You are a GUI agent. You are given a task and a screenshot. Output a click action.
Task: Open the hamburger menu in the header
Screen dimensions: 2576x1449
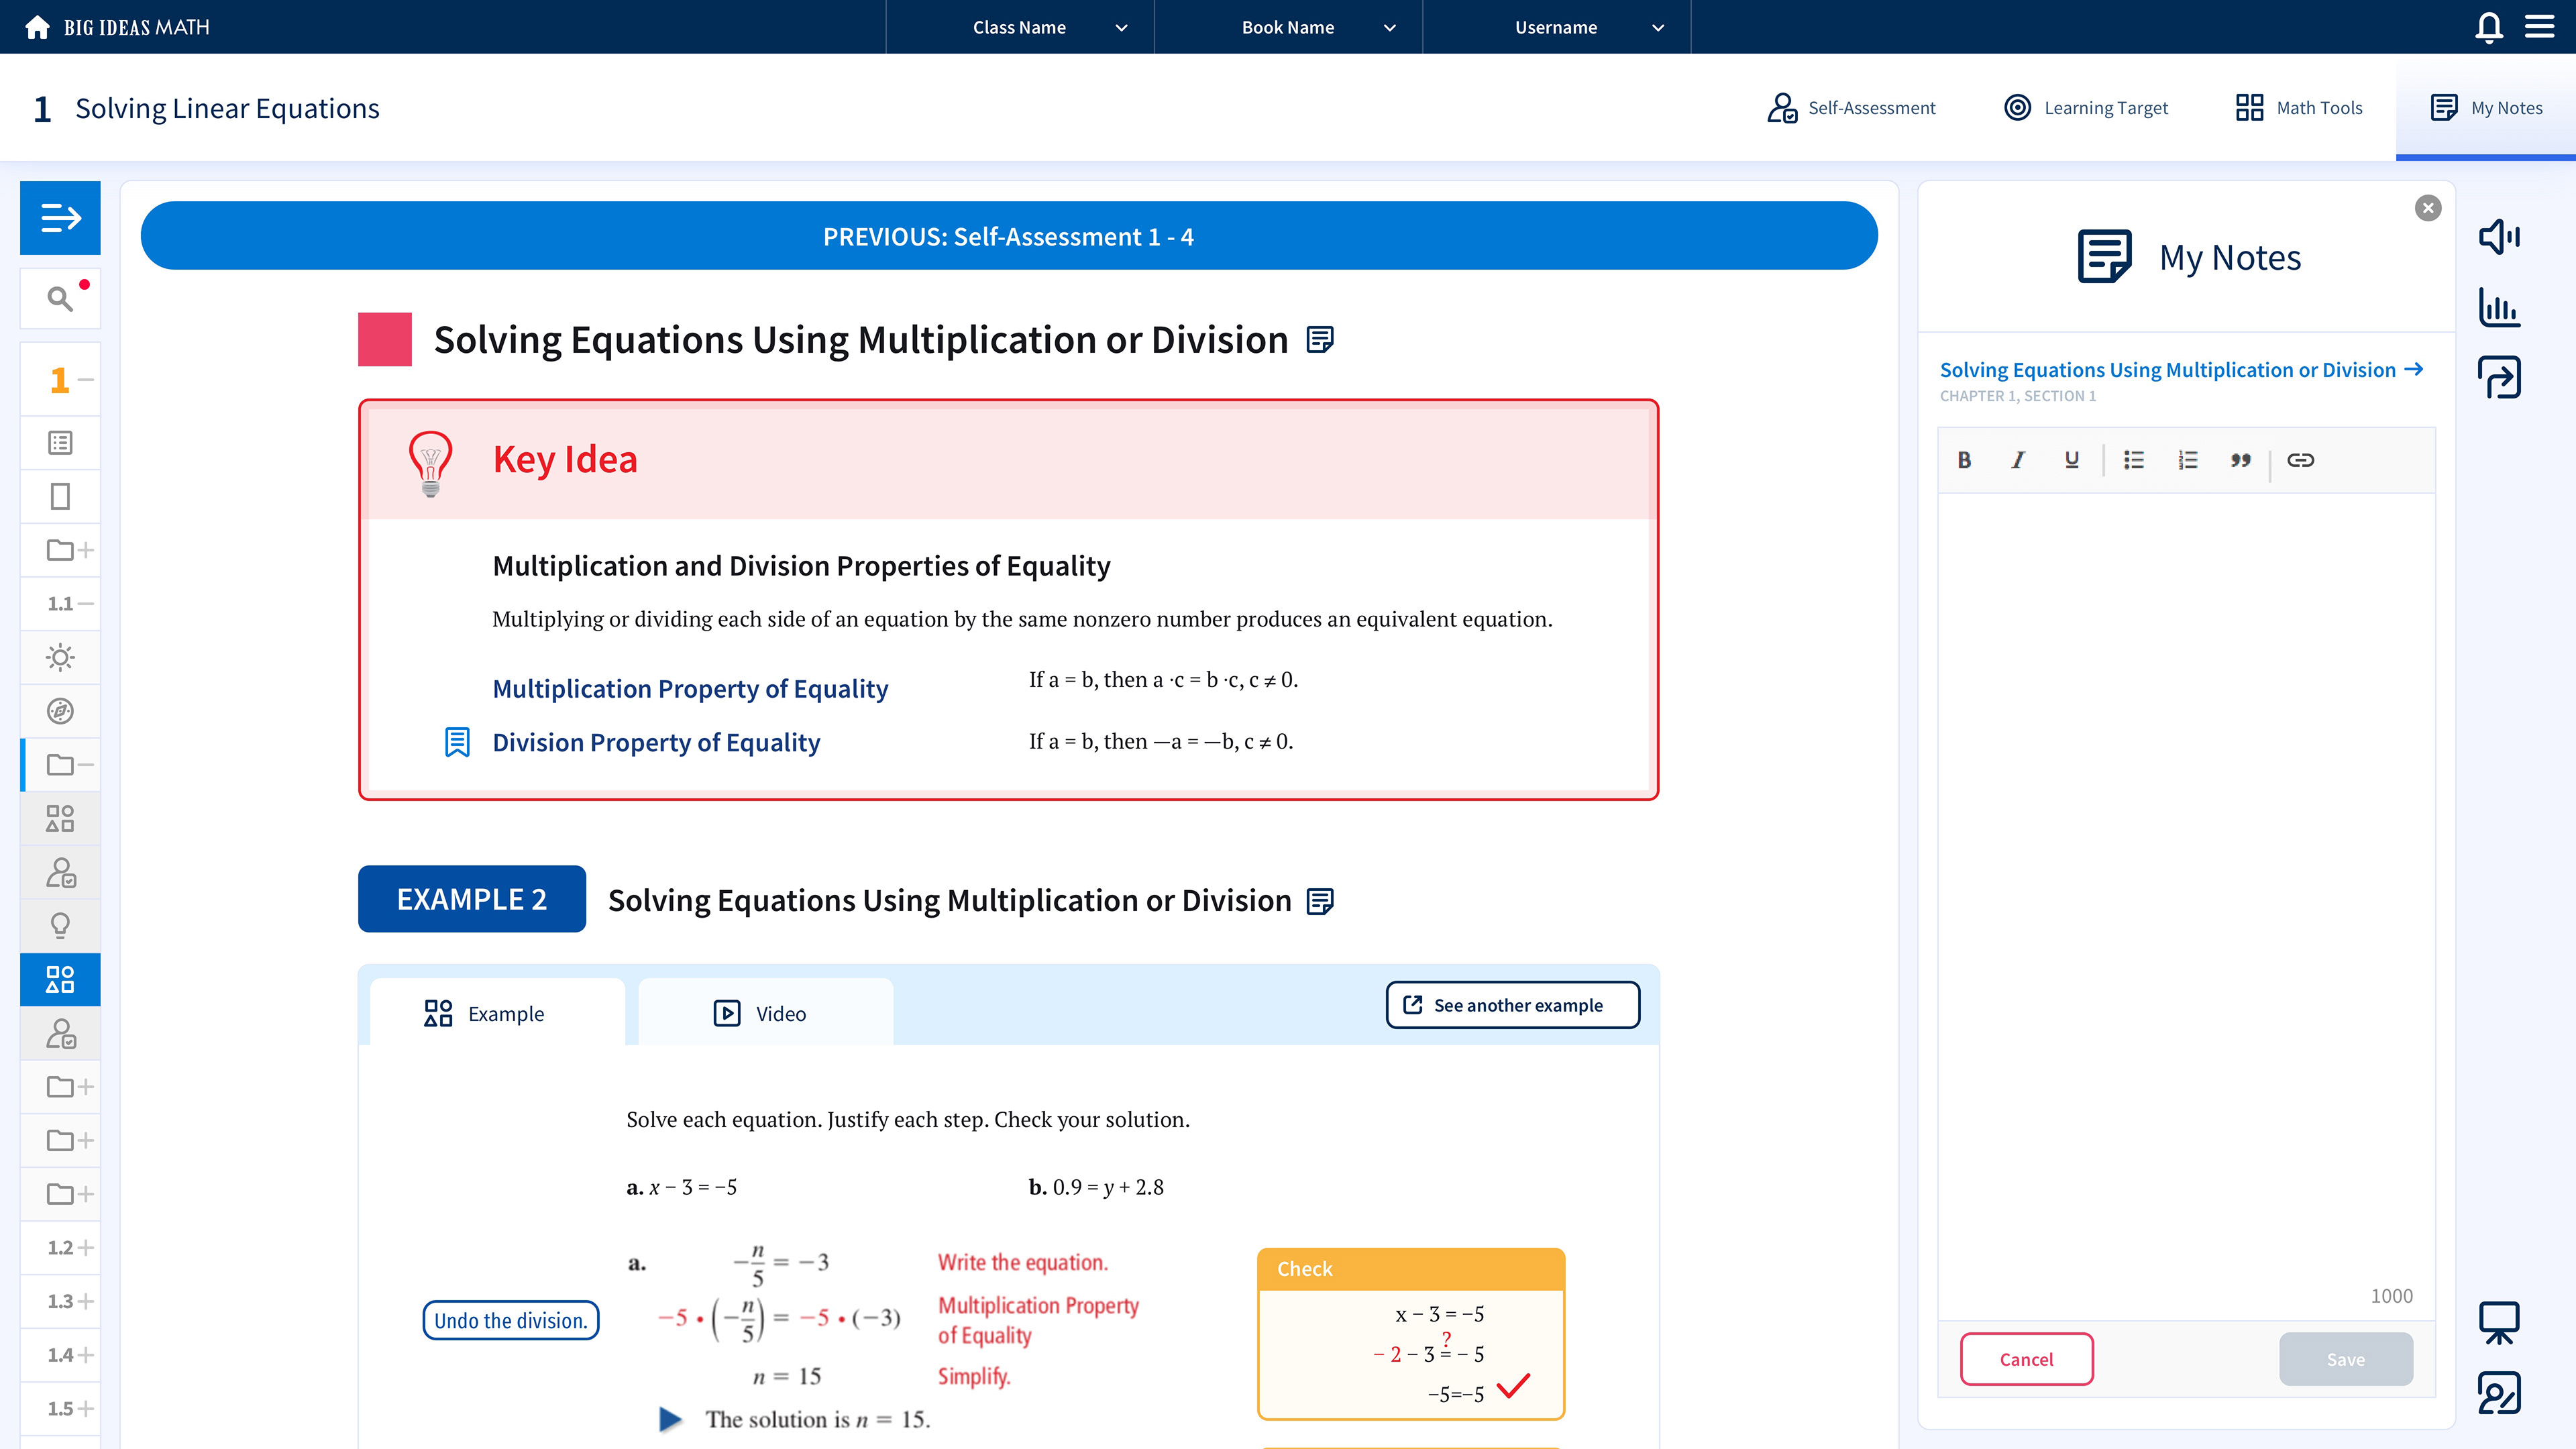(x=2540, y=27)
